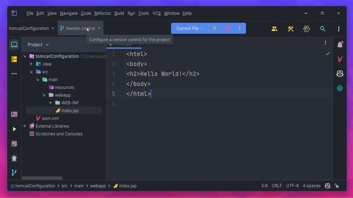Open Search Everywhere magnifier icon

(x=323, y=29)
